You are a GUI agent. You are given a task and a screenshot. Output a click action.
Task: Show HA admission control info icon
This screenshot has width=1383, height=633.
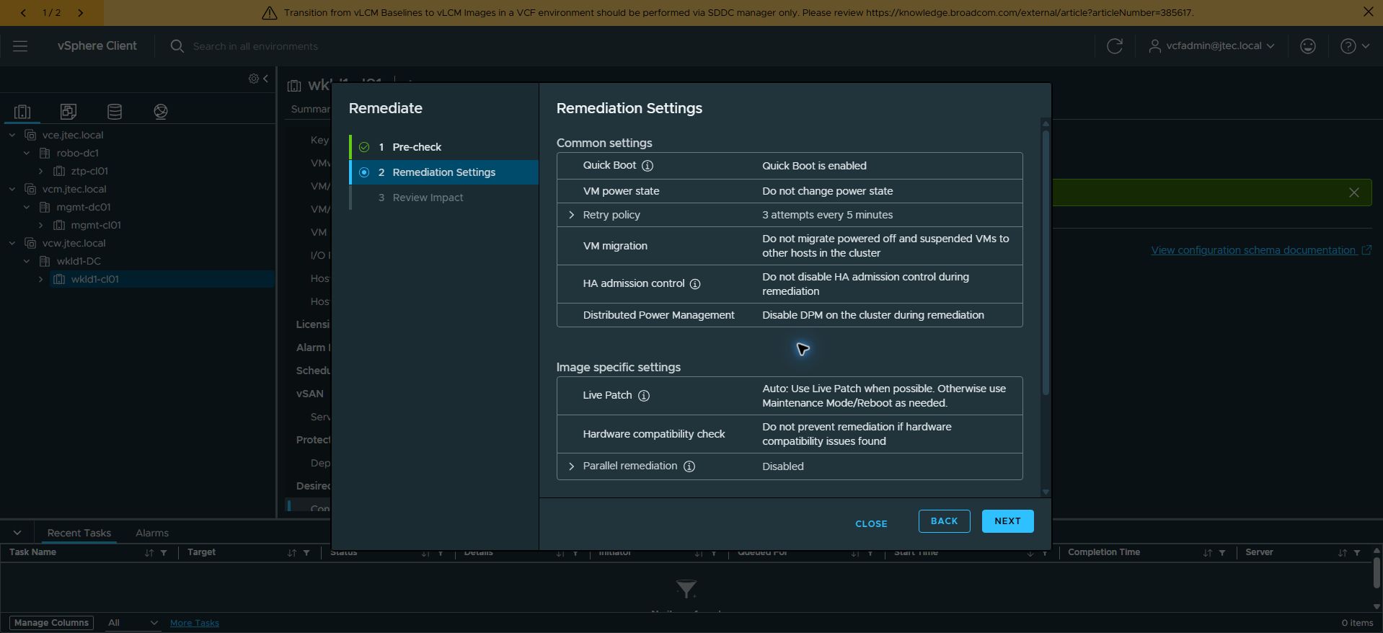coord(695,284)
